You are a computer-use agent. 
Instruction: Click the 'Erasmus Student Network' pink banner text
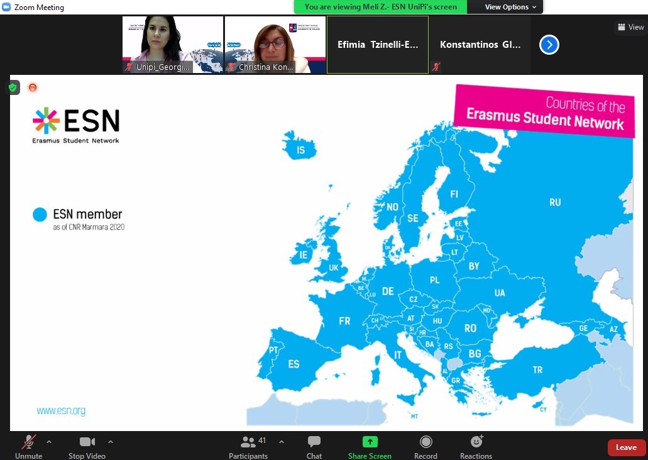pos(545,119)
